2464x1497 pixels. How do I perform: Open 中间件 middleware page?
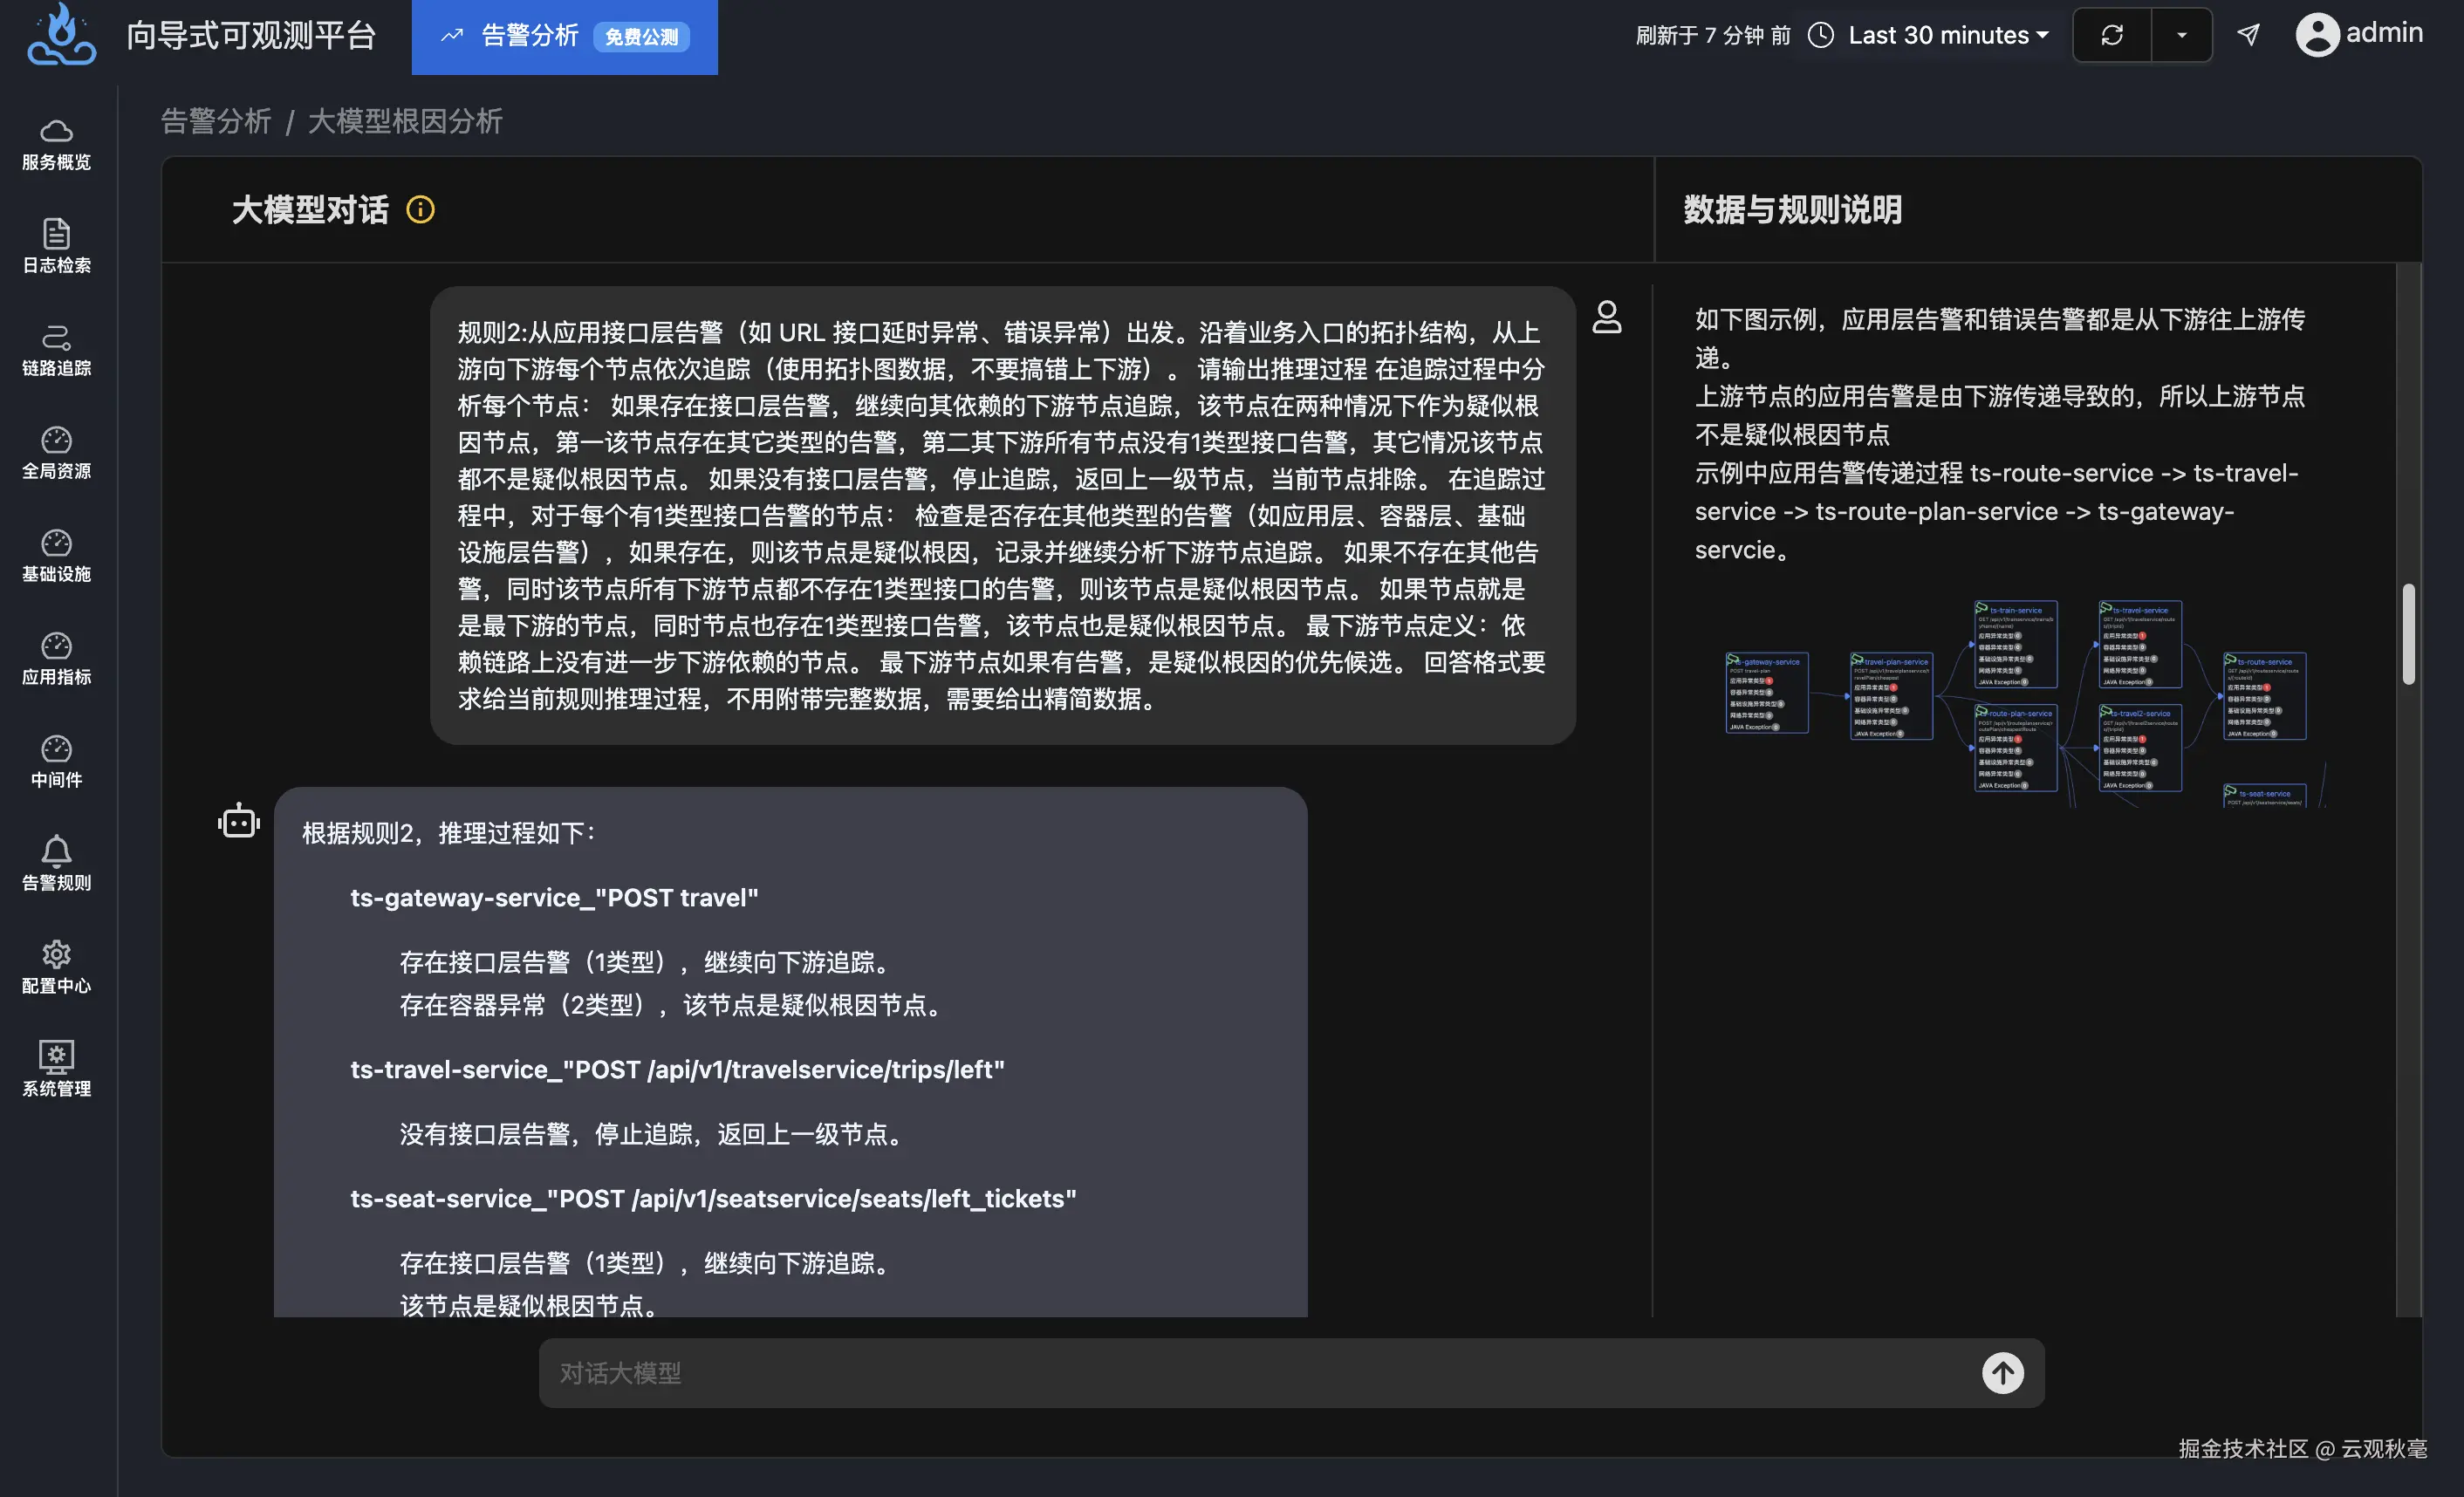coord(56,762)
